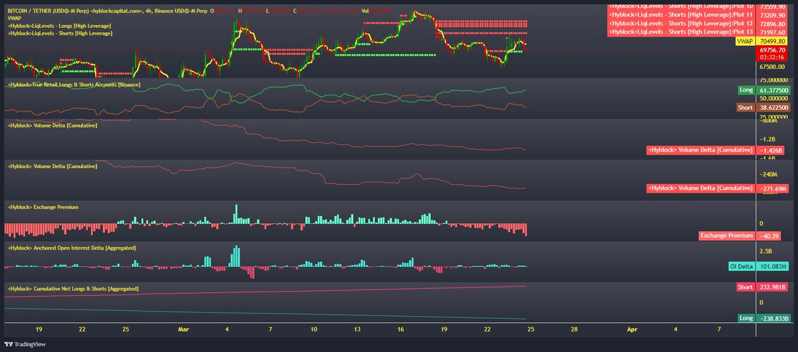Click the 73209.90 price value
Viewport: 798px width, 352px height.
tap(771, 15)
